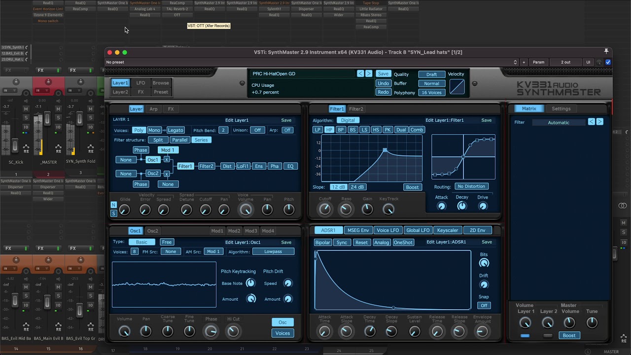Select Parallel filter structure

[x=179, y=140]
